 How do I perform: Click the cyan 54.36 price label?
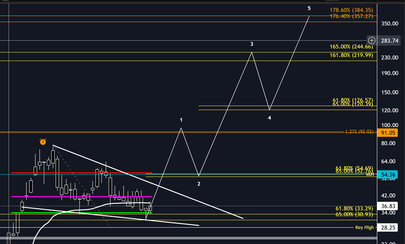(388, 174)
